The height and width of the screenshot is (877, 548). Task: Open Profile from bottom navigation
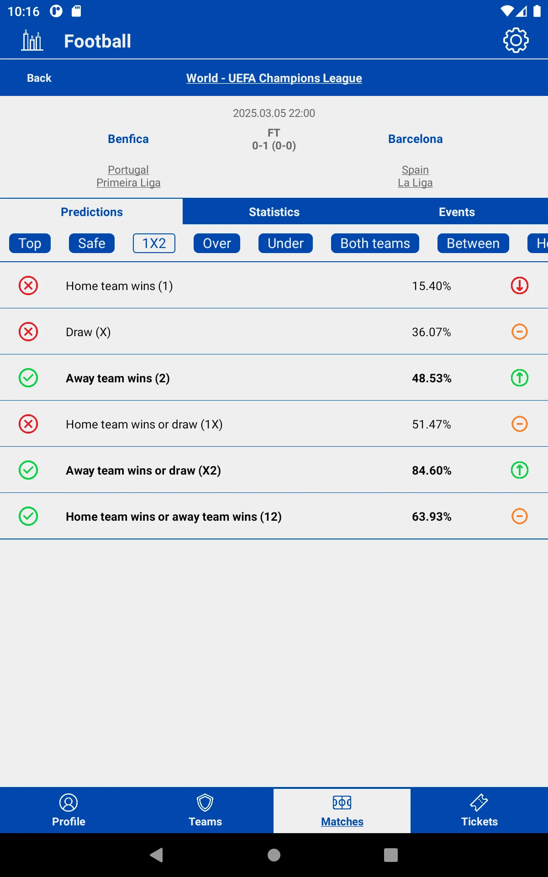[68, 810]
